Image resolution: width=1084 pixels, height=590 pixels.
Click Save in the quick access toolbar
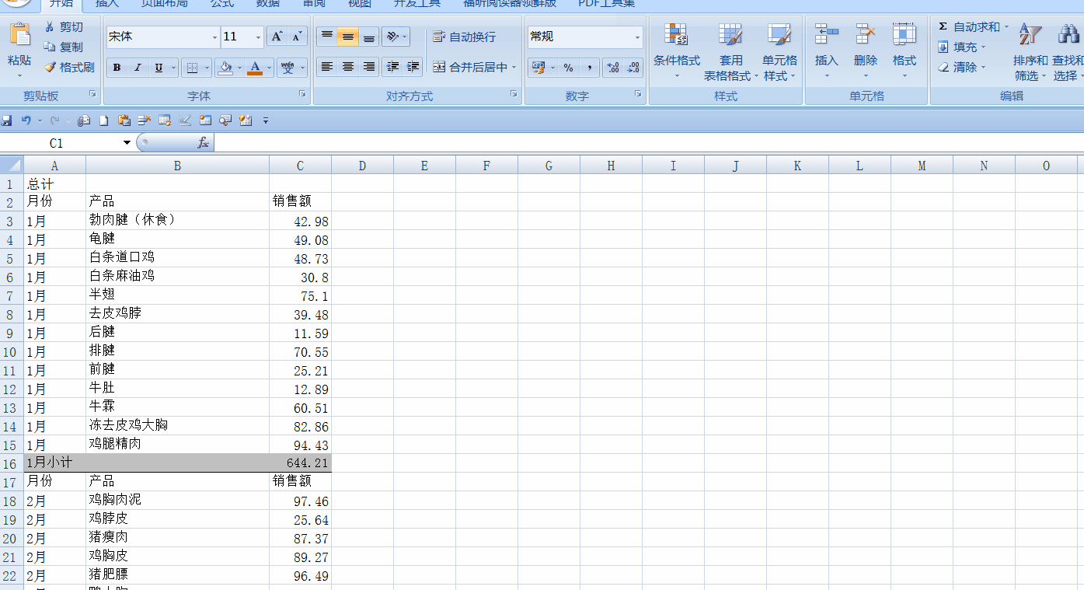7,120
